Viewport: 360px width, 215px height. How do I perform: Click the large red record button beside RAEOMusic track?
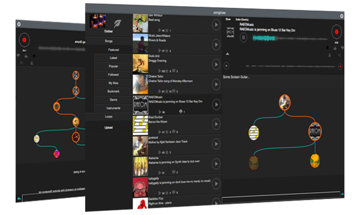click(x=336, y=32)
